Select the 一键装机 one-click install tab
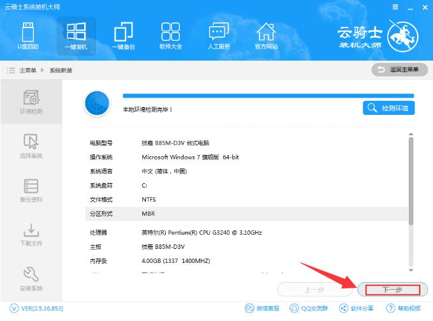This screenshot has width=433, height=321. pos(76,36)
